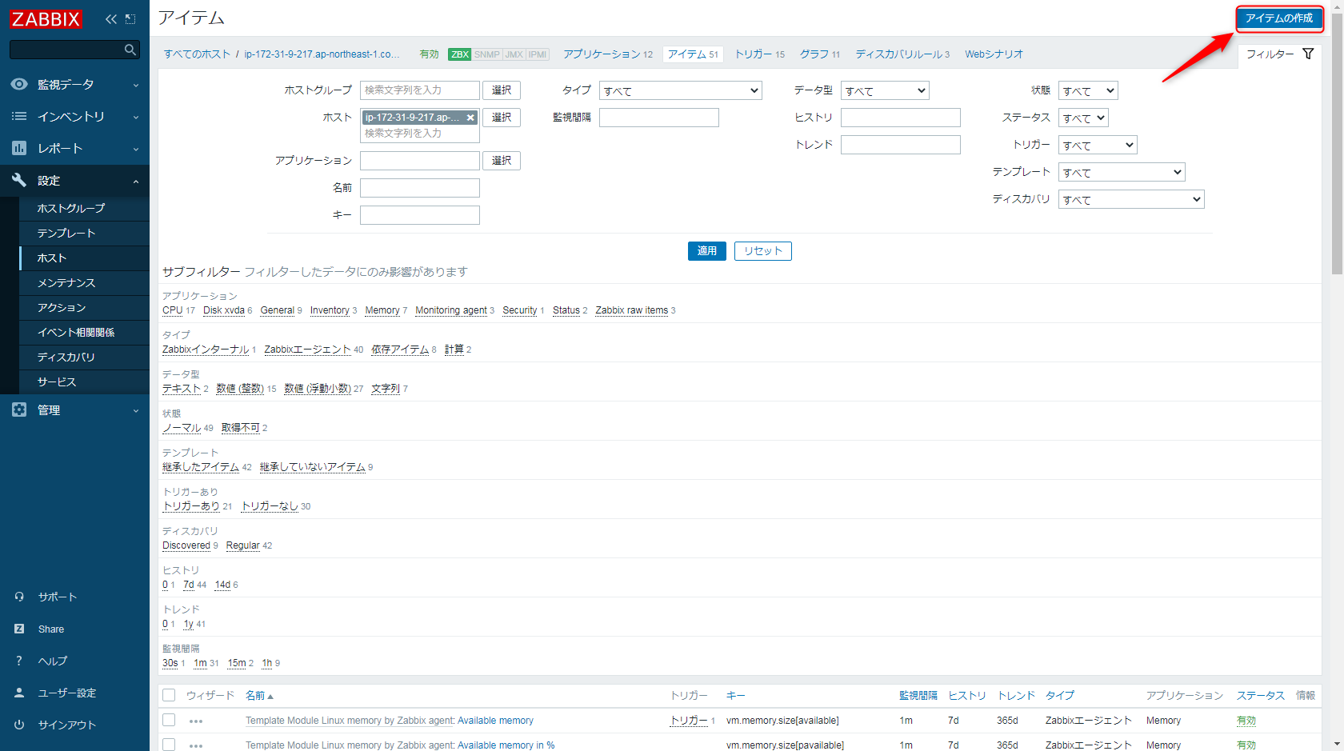The width and height of the screenshot is (1344, 751).
Task: Sort table by 名前 column
Action: (x=259, y=696)
